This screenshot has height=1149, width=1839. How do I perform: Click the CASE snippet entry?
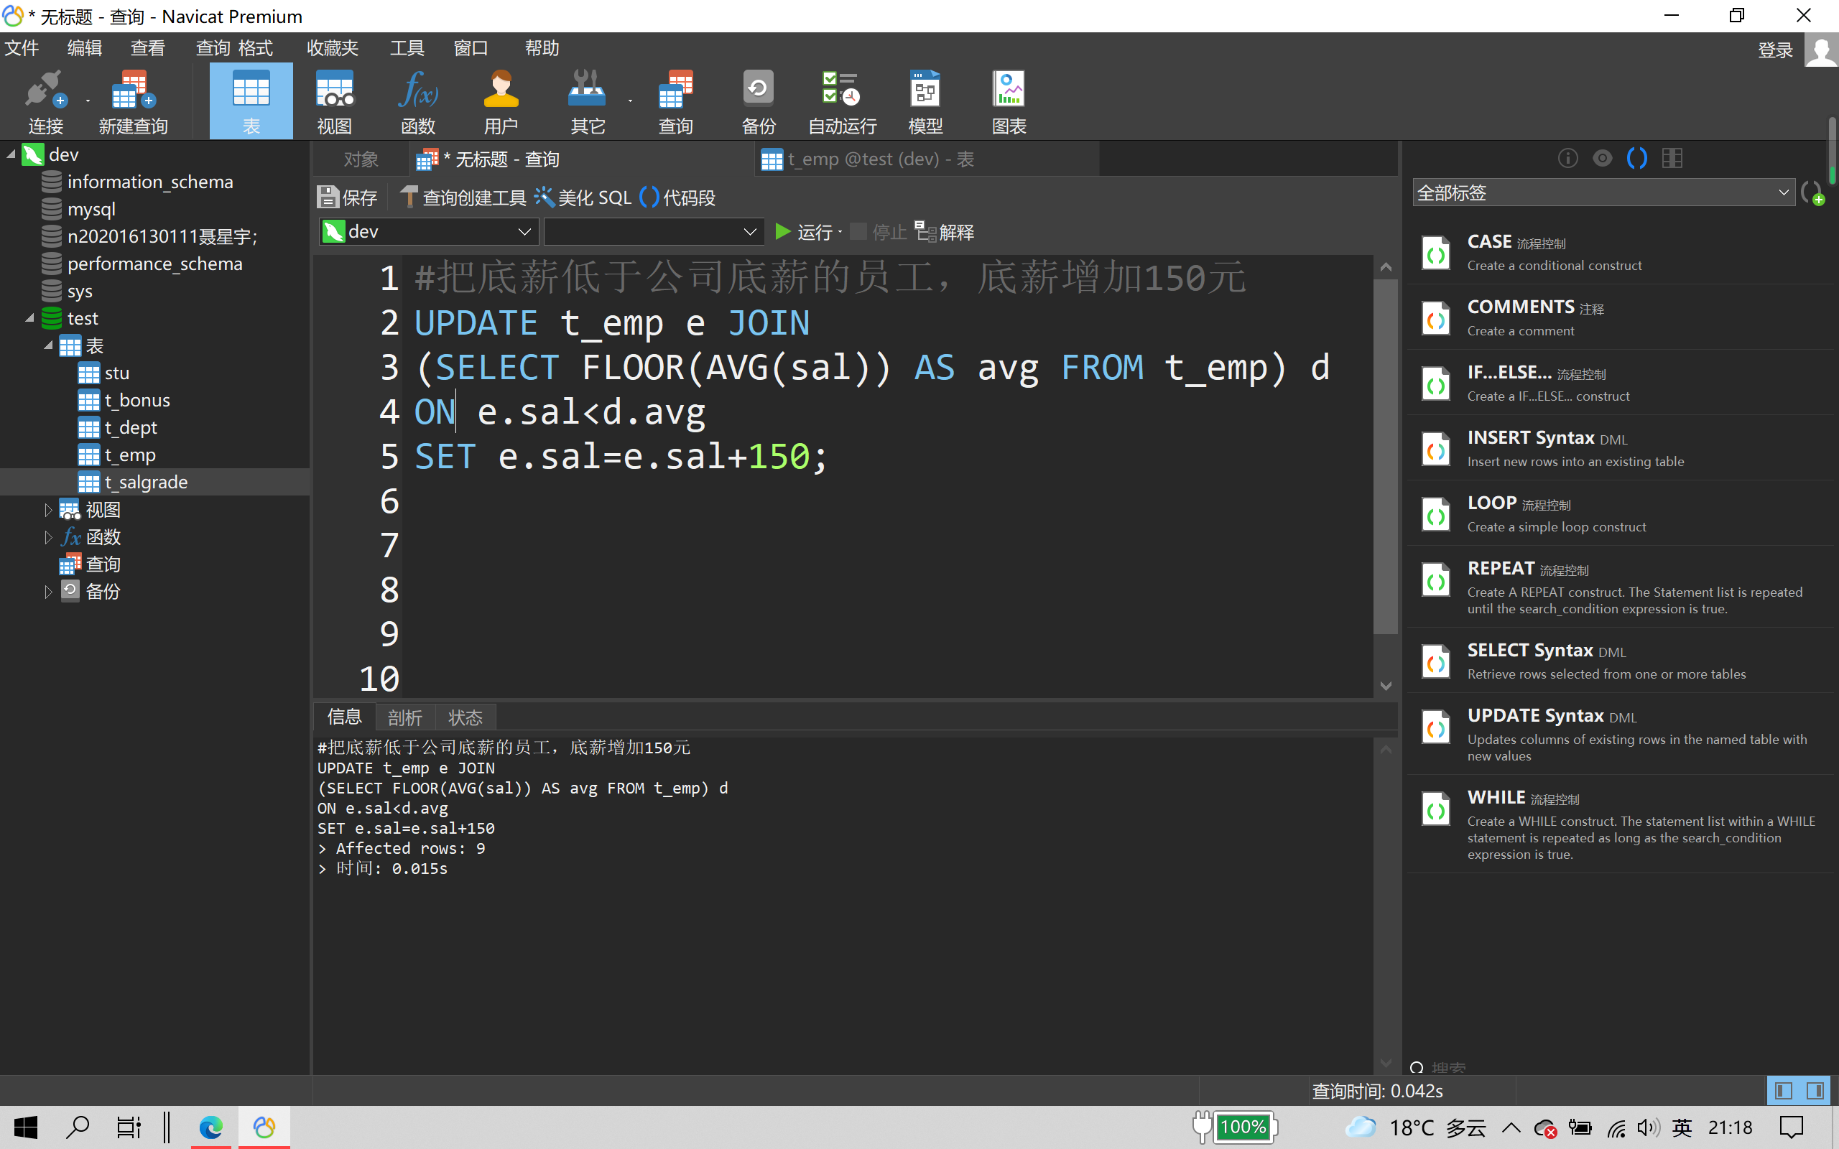pos(1620,252)
